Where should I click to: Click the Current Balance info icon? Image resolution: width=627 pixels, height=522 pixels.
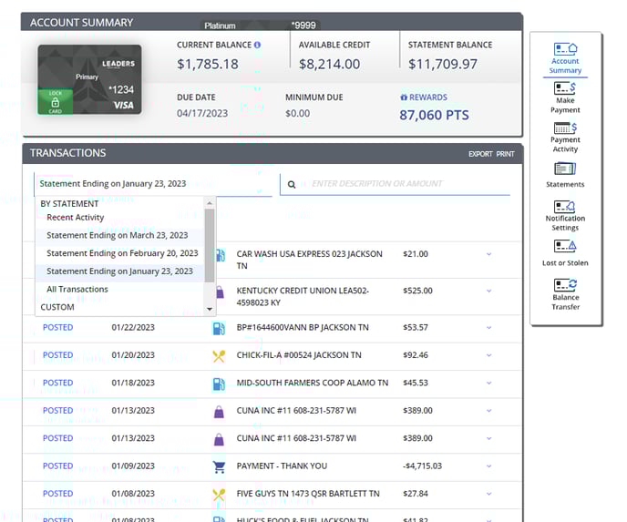[257, 45]
